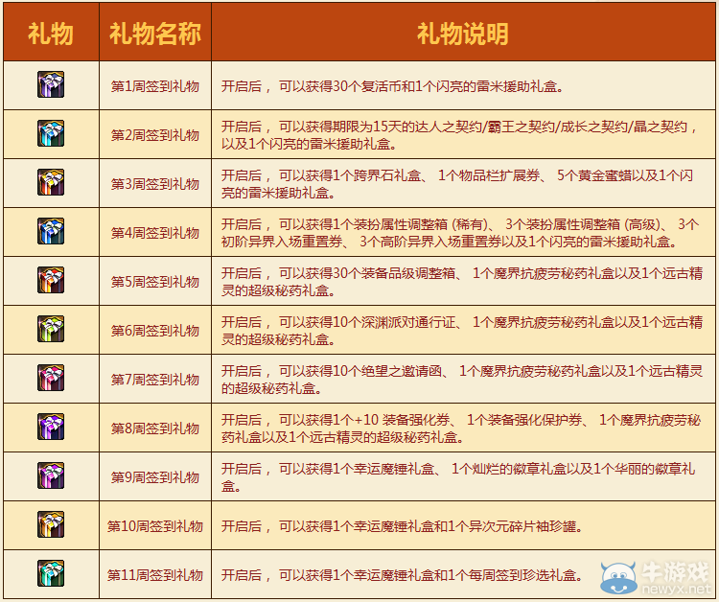
Task: Click description mentioning 30个复活币
Action: [463, 85]
